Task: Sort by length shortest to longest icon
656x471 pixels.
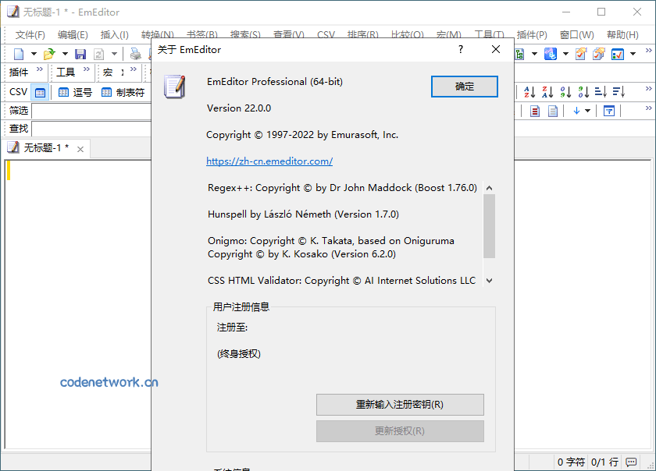Action: [x=601, y=92]
